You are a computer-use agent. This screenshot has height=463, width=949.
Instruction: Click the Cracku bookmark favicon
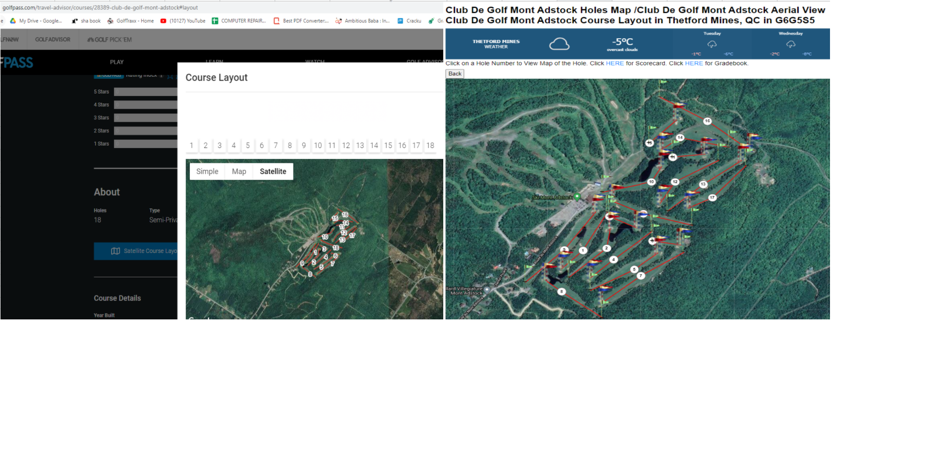400,21
